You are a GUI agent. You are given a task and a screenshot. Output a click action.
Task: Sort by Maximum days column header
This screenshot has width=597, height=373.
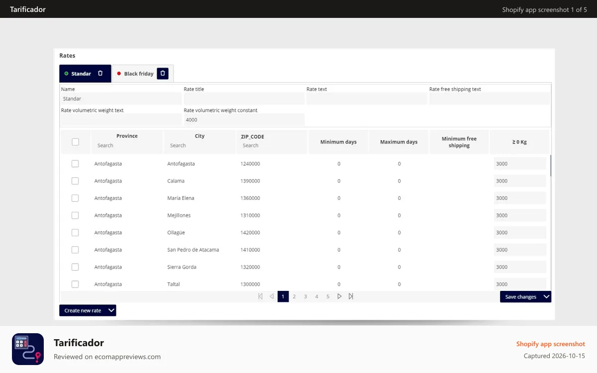398,142
